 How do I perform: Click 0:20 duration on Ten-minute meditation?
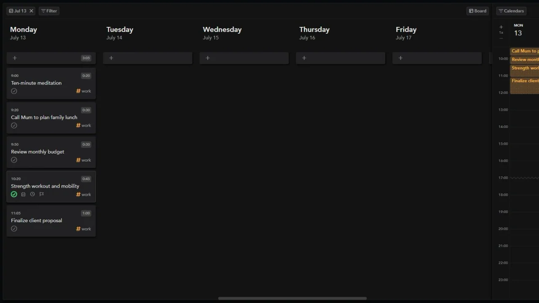pos(86,76)
